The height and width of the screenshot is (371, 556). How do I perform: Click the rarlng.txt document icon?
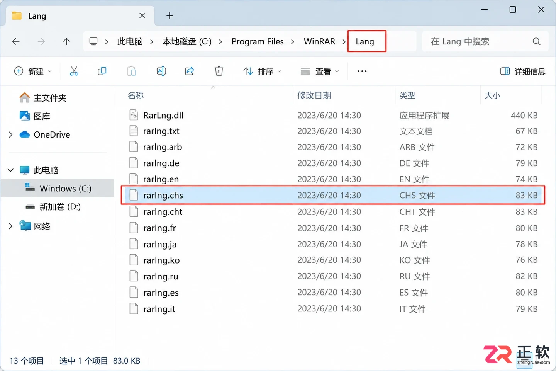click(134, 131)
